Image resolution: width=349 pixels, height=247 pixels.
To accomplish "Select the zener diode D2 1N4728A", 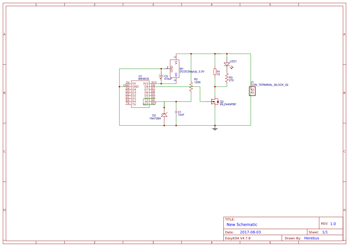I will point(164,115).
